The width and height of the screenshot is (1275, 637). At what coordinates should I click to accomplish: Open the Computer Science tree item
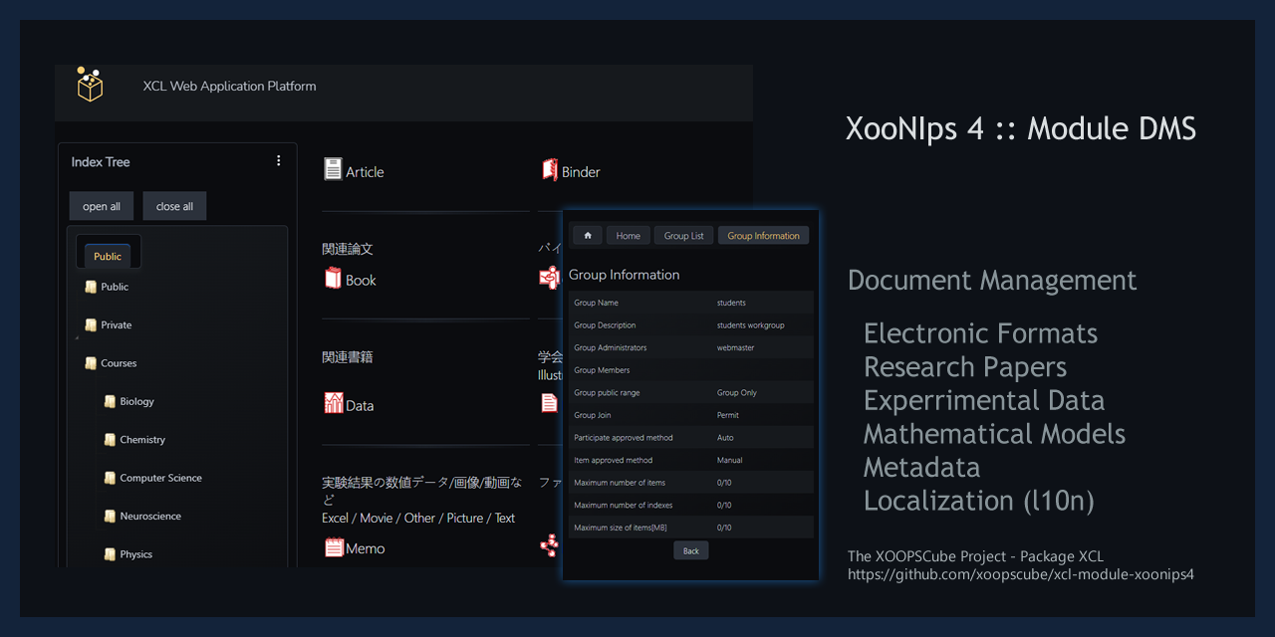[x=160, y=478]
